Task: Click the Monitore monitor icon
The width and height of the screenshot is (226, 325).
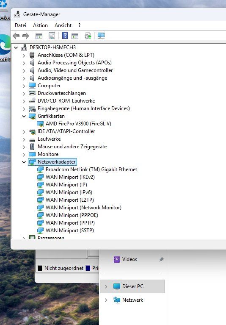Action: point(32,154)
